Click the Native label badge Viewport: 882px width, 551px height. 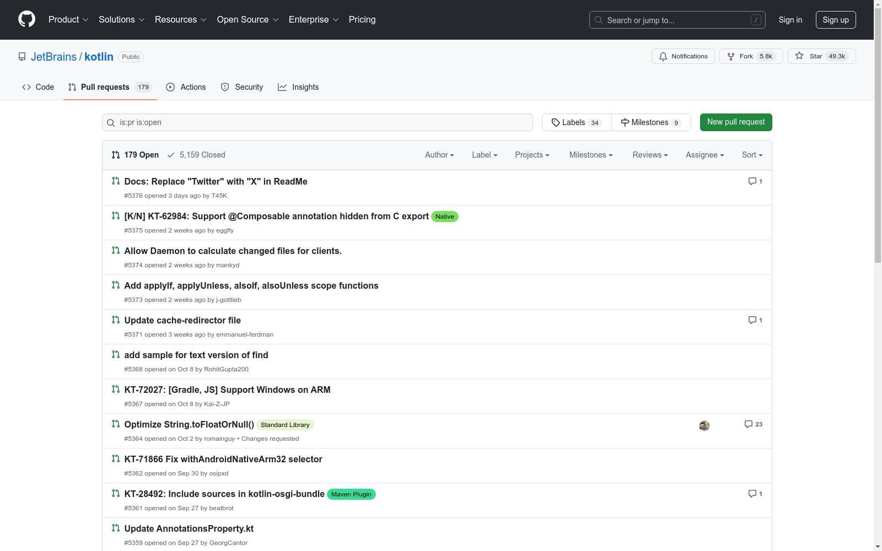[445, 217]
